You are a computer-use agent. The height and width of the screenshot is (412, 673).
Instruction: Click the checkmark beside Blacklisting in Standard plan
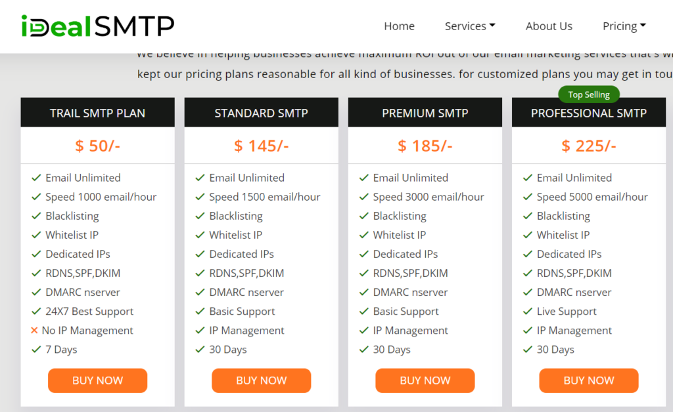(199, 216)
